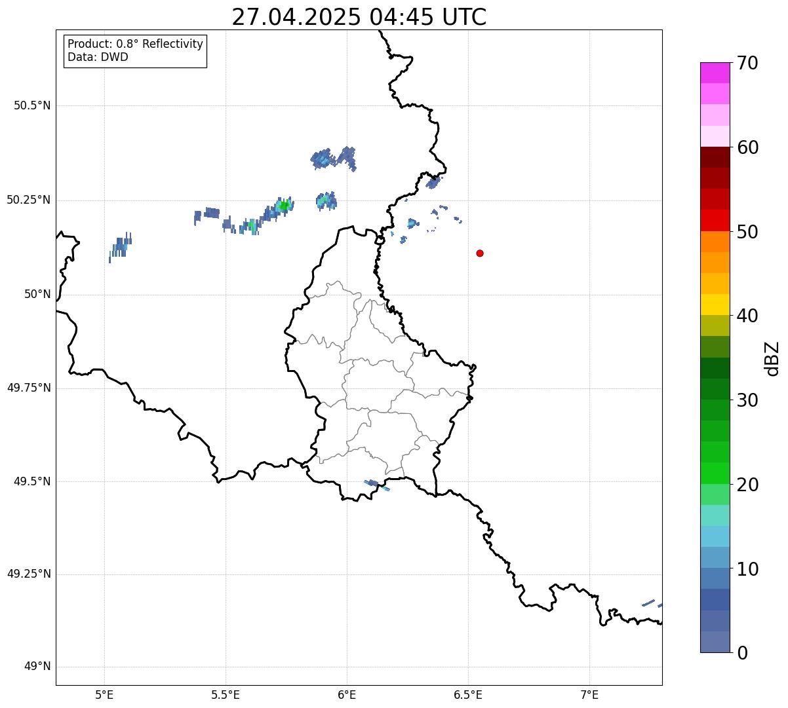The height and width of the screenshot is (708, 788).
Task: Click the "Product: 0.8° Reflectivity" text
Action: click(x=136, y=44)
